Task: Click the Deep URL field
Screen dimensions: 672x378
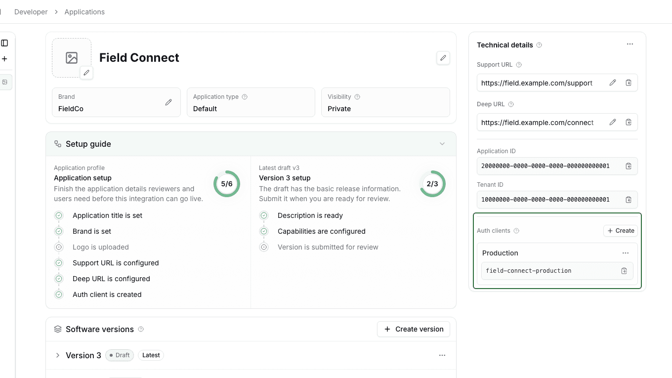Action: [557, 122]
